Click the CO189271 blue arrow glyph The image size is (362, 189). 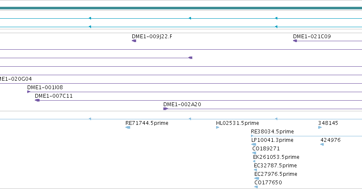click(254, 153)
